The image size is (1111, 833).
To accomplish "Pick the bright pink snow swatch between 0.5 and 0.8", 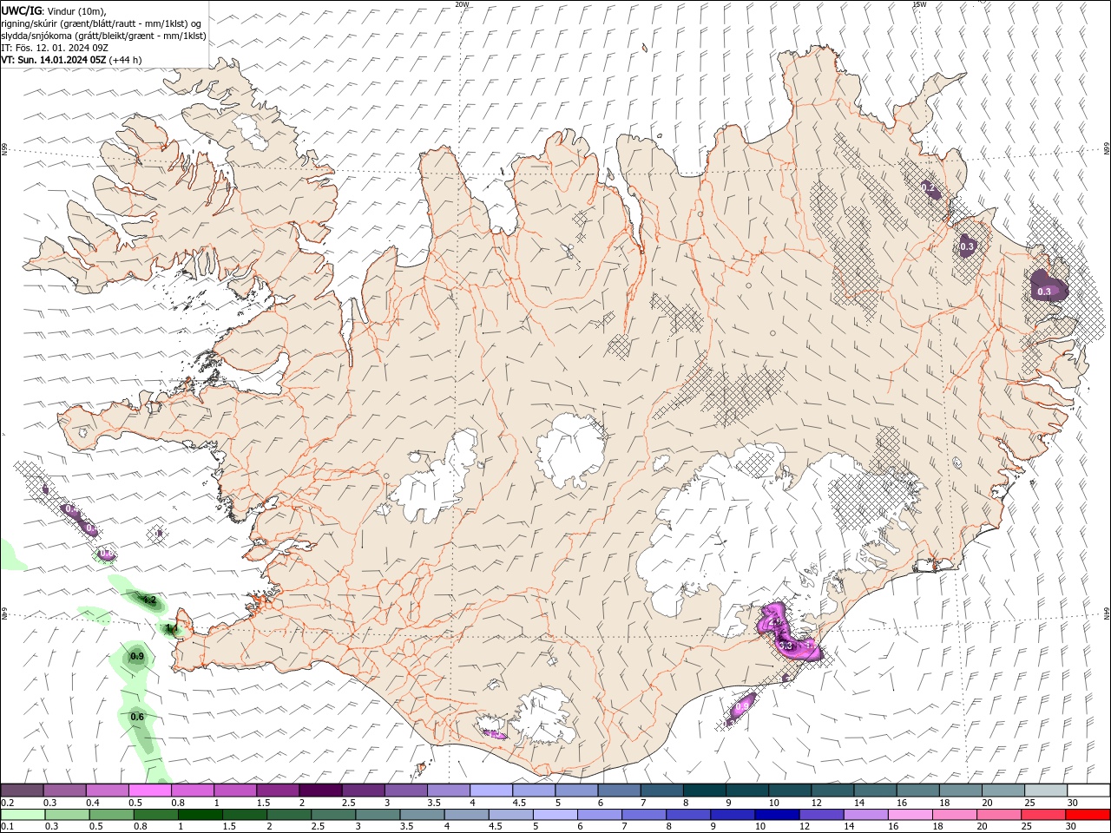I will click(149, 790).
